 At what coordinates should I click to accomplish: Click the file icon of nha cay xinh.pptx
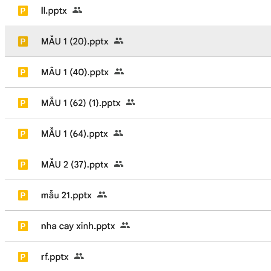[x=23, y=226]
